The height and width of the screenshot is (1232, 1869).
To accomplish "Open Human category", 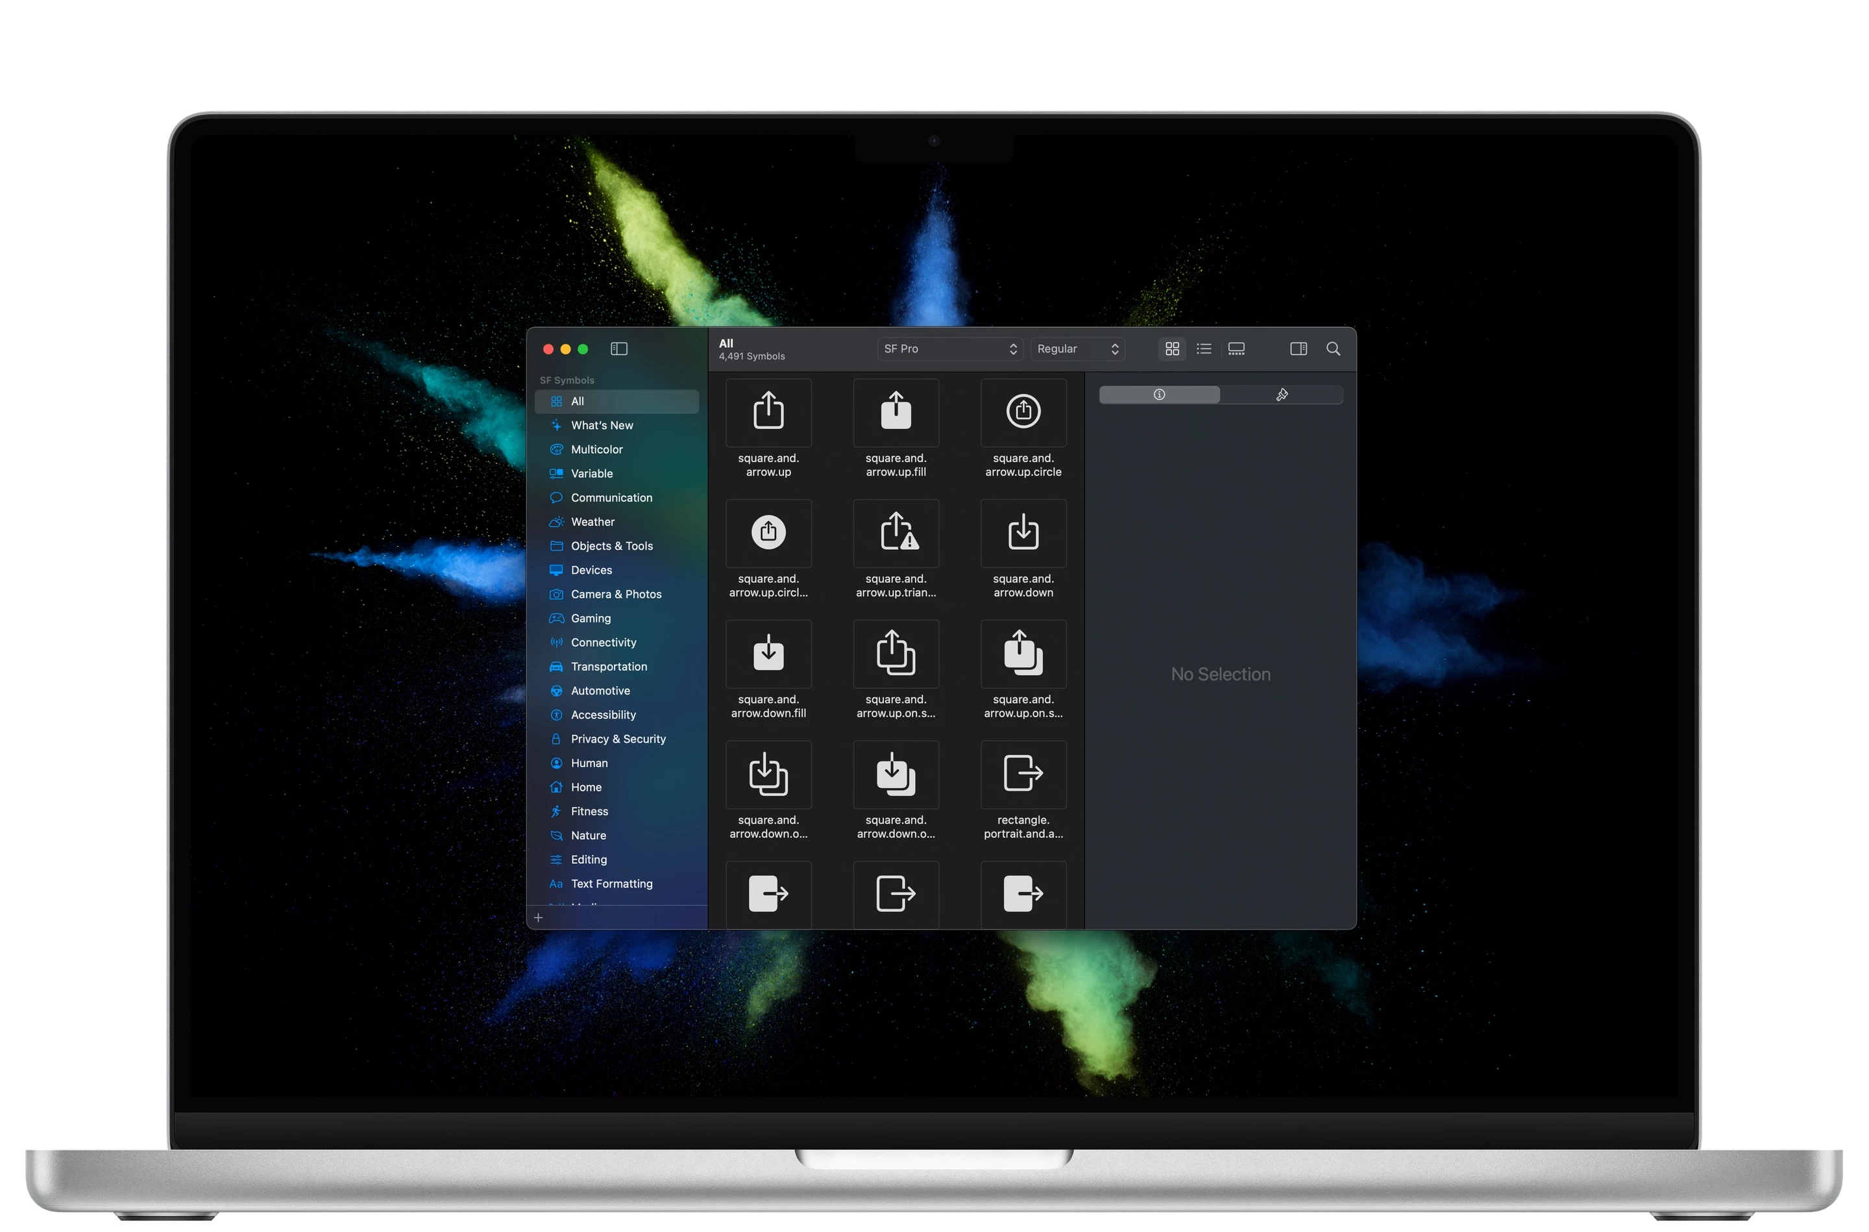I will (617, 763).
